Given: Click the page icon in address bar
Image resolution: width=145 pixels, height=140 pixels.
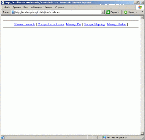Looking at the screenshot, I should (x=13, y=12).
